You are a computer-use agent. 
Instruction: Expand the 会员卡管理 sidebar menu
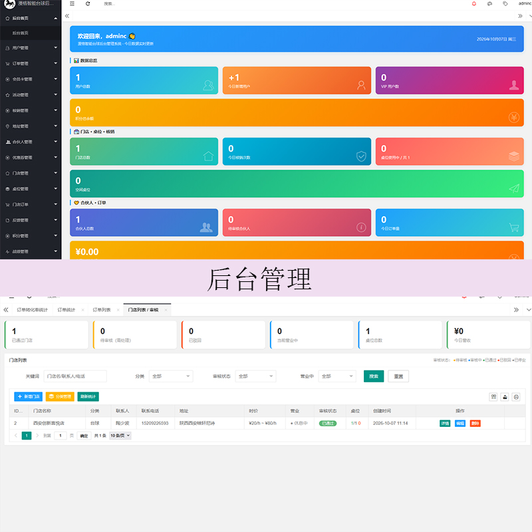[56, 79]
